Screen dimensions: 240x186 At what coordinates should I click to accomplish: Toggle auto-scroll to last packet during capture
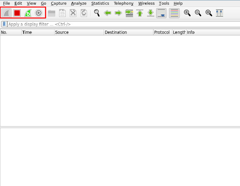click(161, 13)
